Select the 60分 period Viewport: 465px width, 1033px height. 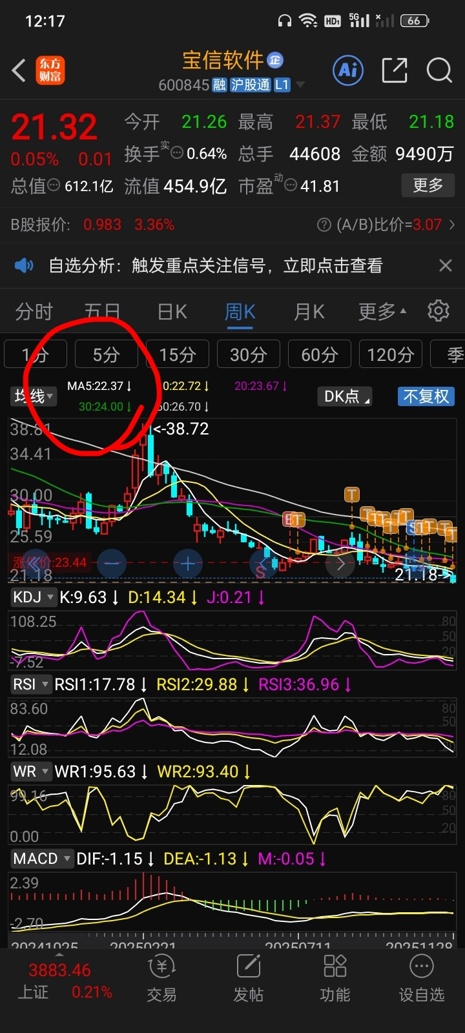point(319,354)
